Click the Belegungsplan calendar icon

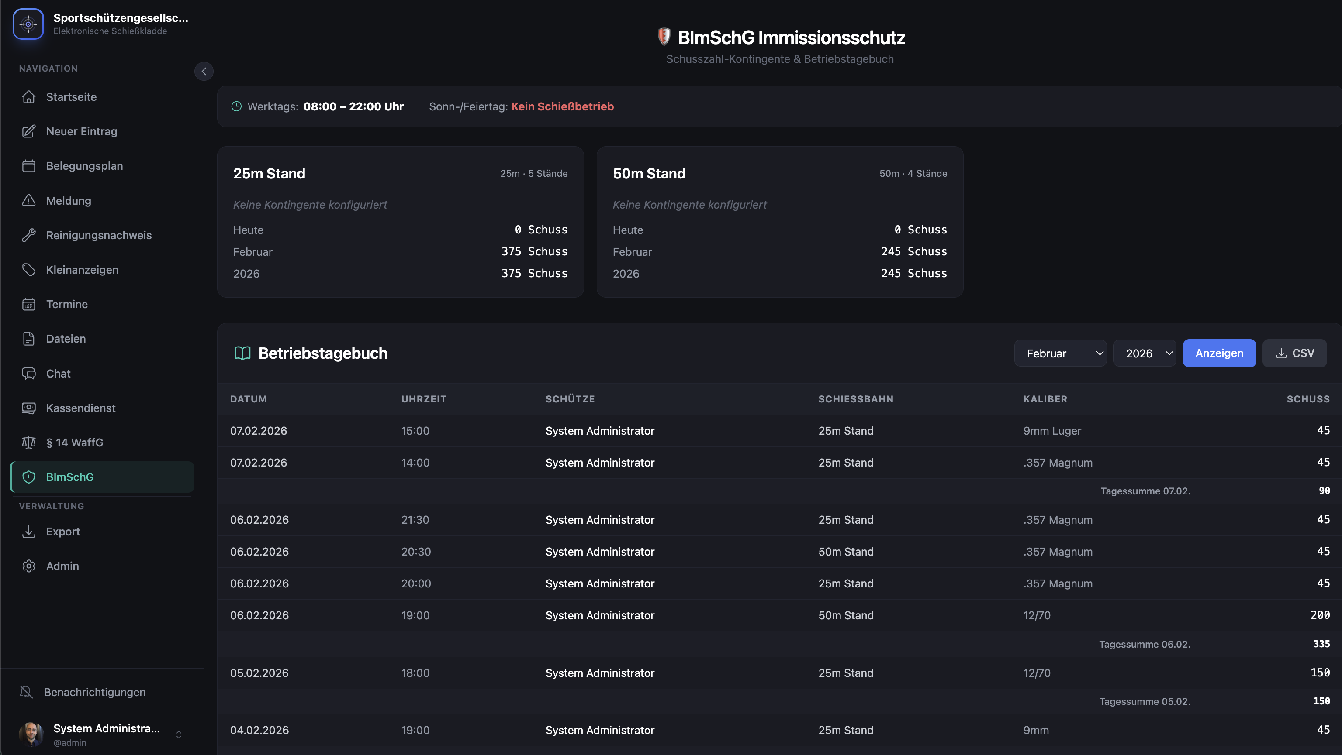coord(29,166)
